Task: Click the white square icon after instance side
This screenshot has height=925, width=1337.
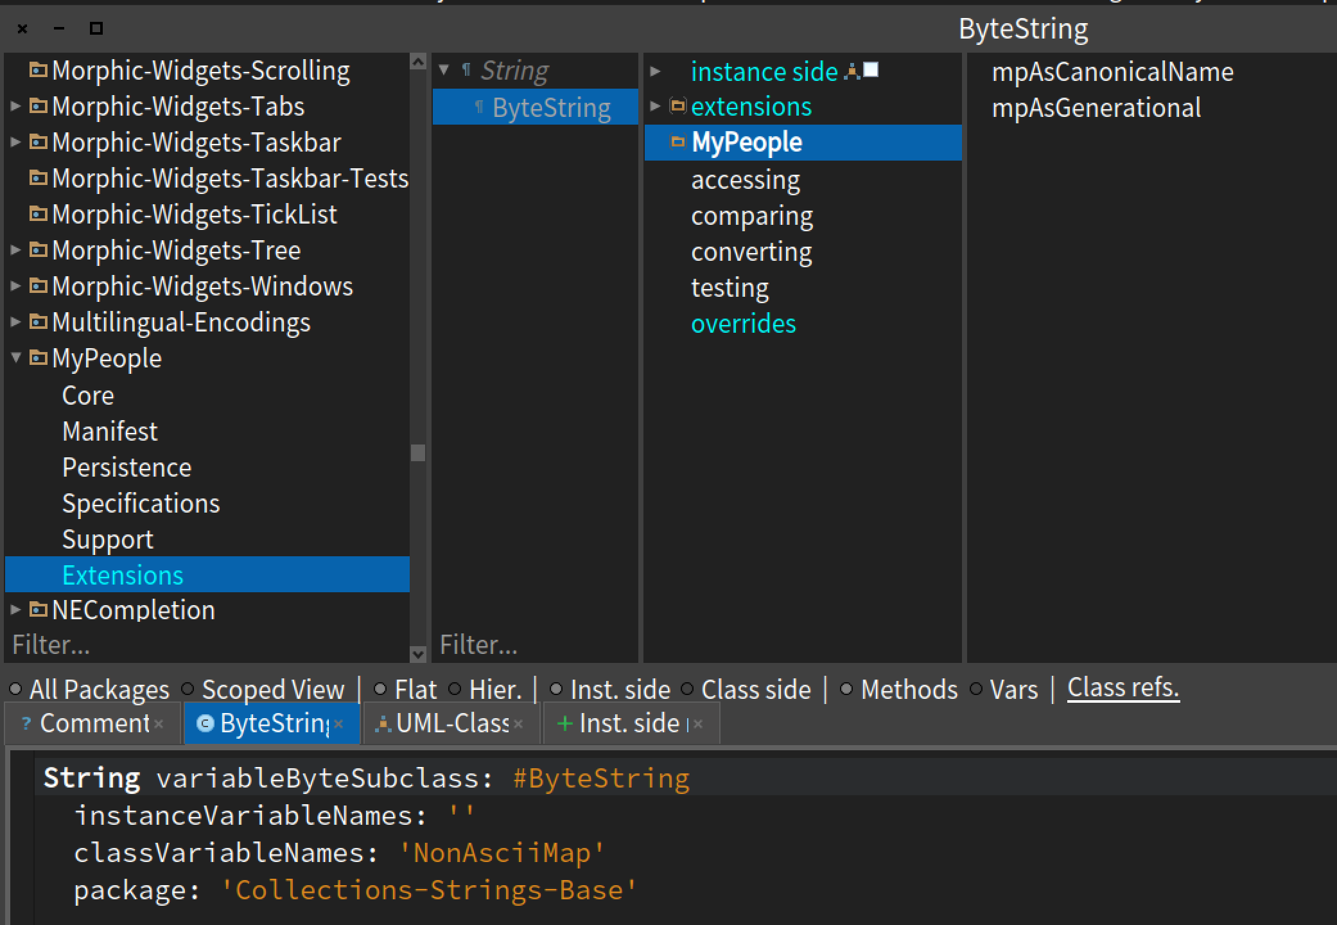Action: (871, 71)
